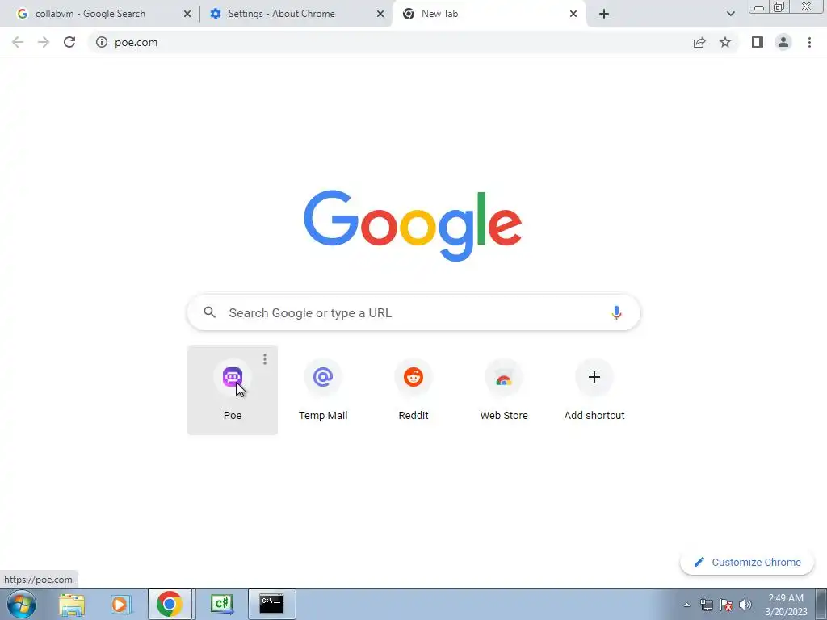Show hidden system tray icons
827x620 pixels.
pos(686,605)
